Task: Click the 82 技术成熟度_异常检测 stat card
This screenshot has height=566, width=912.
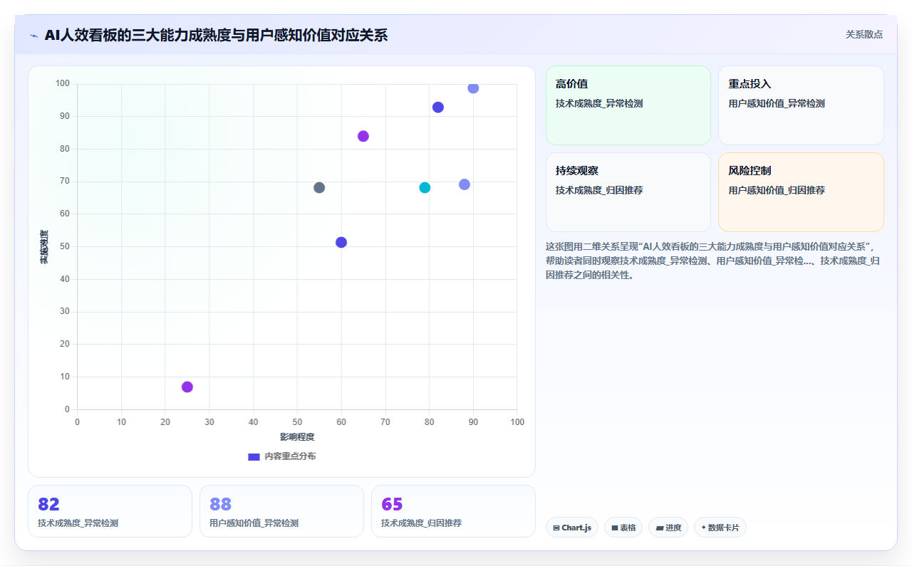Action: click(x=110, y=511)
